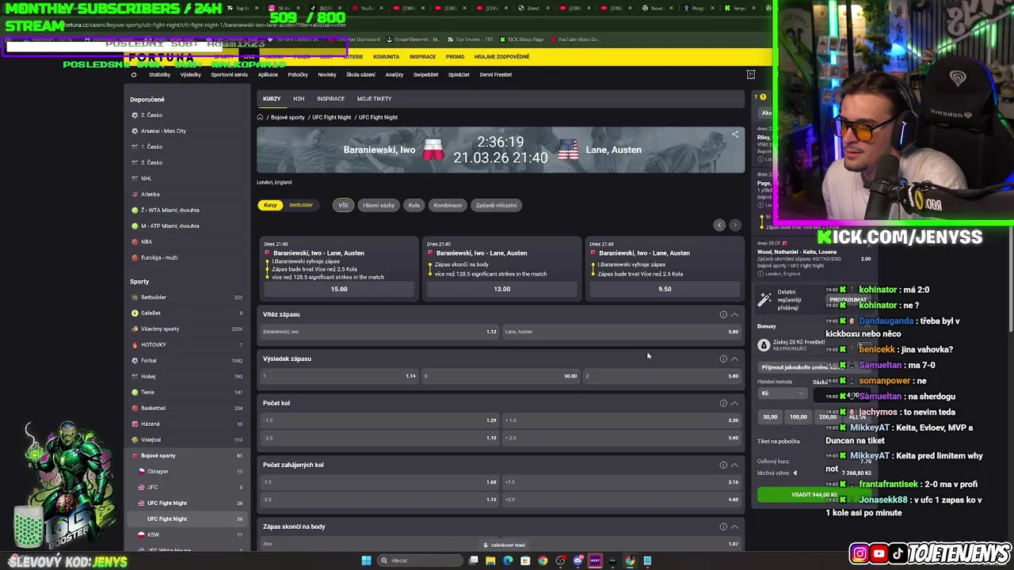The width and height of the screenshot is (1014, 570).
Task: Open info for Zápas skončí na body
Action: (723, 526)
